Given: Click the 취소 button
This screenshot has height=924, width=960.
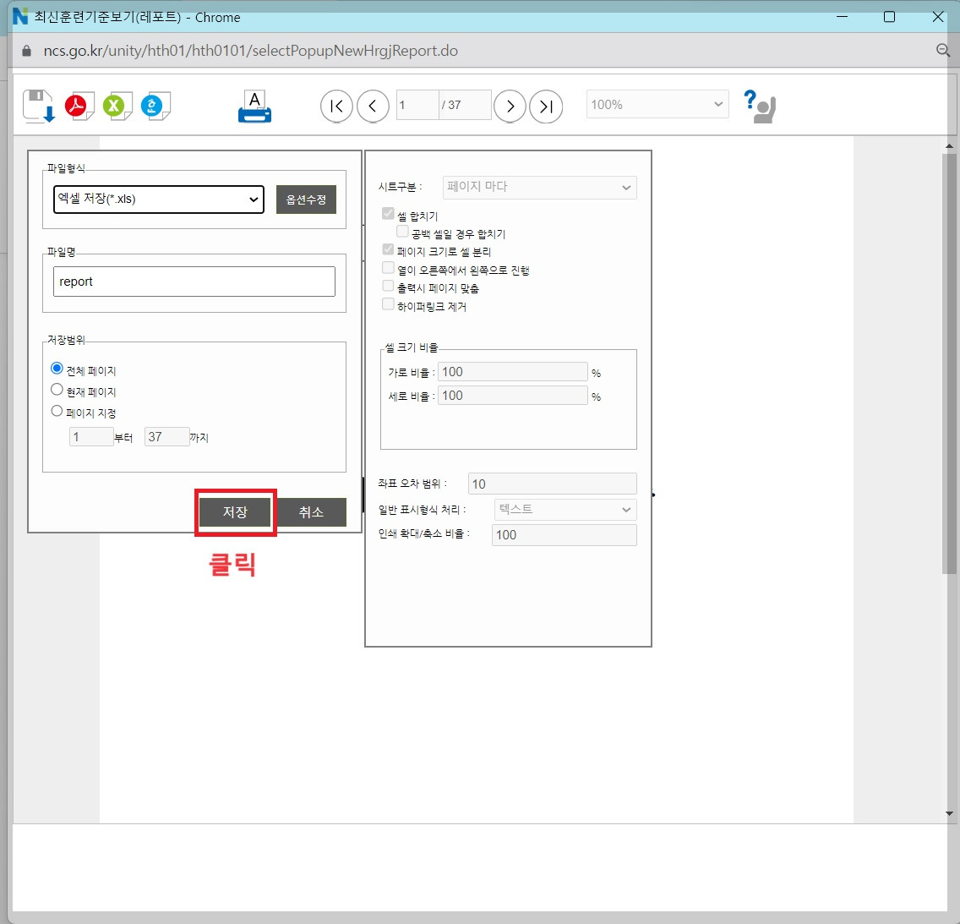Looking at the screenshot, I should point(311,512).
